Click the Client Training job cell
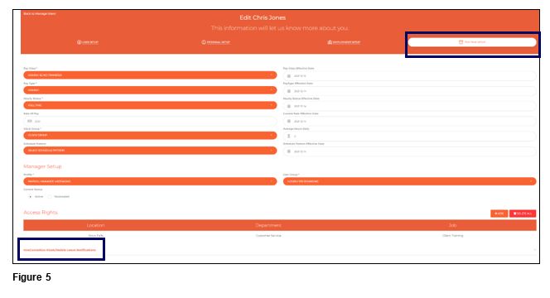 (x=452, y=236)
